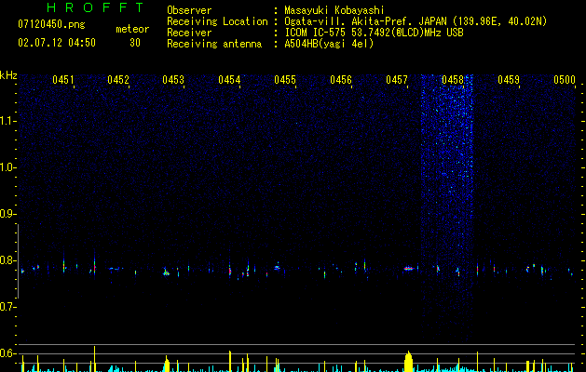Click the 1.1 kHz axis label
586x372 pixels.
[7, 121]
